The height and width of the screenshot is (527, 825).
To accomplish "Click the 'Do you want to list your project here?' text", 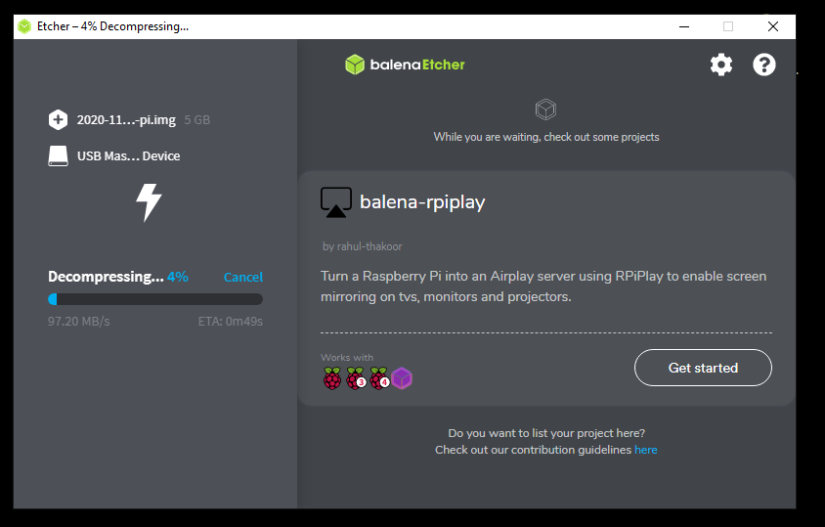I will point(546,433).
